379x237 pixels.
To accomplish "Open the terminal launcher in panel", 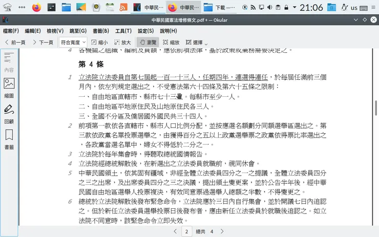I will coord(52,7).
